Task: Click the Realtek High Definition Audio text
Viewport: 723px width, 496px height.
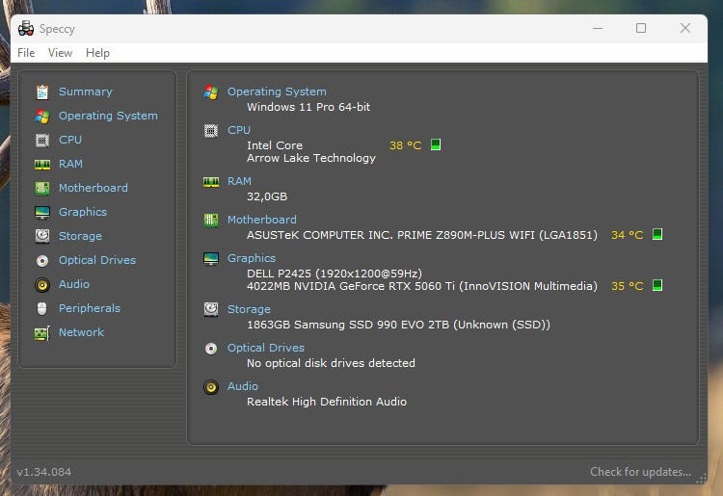Action: click(x=327, y=402)
